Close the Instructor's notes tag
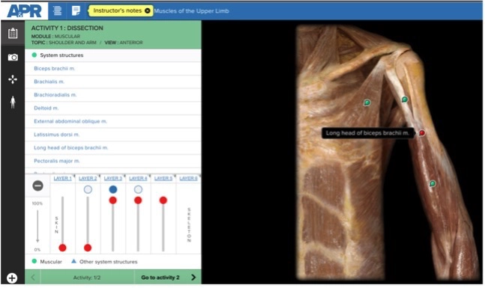The image size is (485, 288). [148, 10]
